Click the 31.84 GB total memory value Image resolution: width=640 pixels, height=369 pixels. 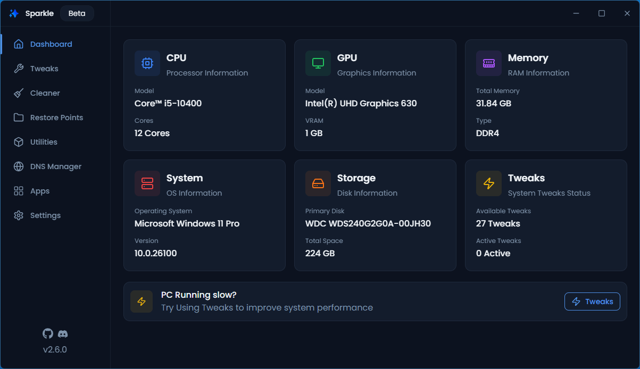494,103
